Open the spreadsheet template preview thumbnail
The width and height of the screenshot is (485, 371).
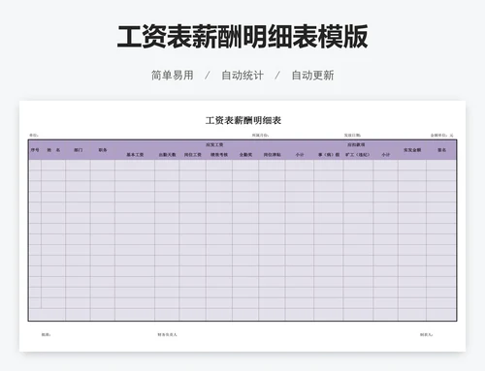point(242,226)
